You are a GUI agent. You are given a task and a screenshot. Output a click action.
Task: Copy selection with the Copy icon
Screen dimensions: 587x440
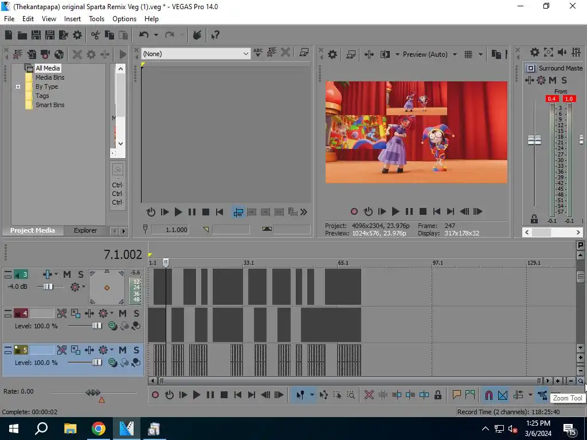(x=109, y=35)
